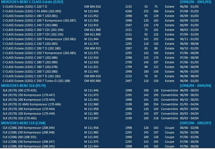Click displacement value 4266
The height and width of the screenshot is (149, 215).
(x=129, y=11)
